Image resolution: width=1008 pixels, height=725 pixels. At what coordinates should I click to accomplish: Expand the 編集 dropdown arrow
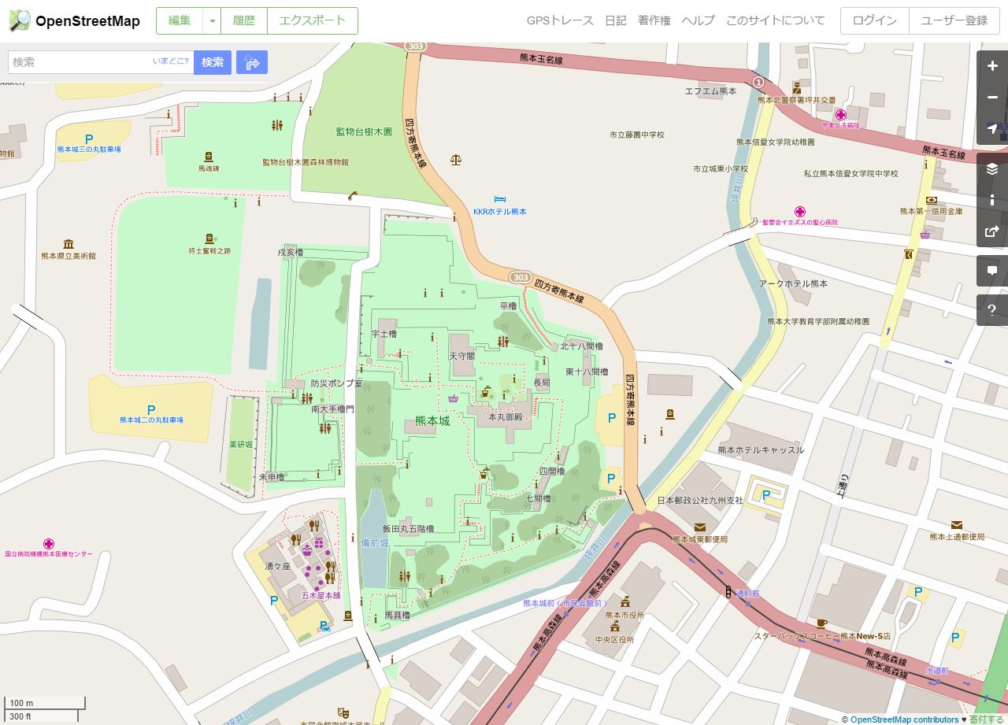click(212, 21)
